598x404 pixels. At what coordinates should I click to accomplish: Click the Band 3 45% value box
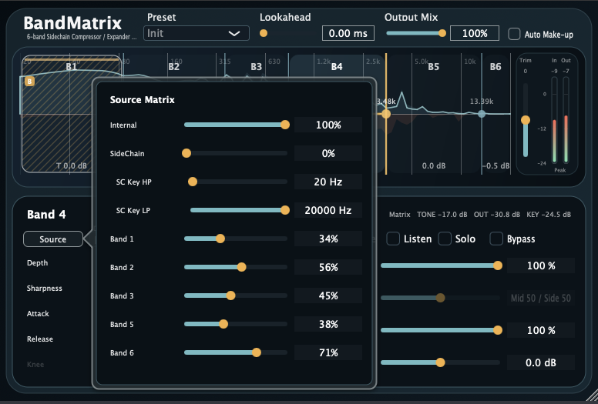click(328, 295)
